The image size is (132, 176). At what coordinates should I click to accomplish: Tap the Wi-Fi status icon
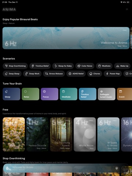pos(121,2)
